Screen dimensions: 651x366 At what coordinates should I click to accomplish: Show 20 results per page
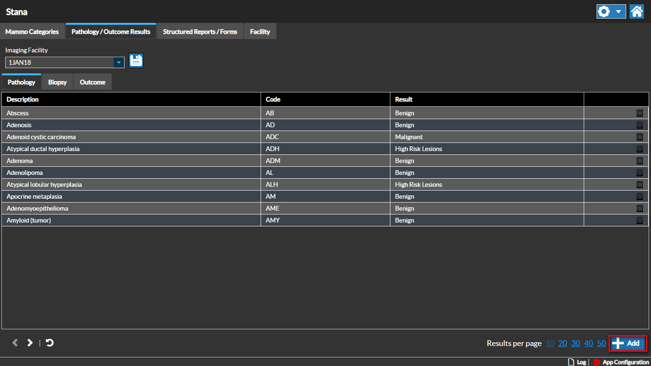pyautogui.click(x=563, y=343)
